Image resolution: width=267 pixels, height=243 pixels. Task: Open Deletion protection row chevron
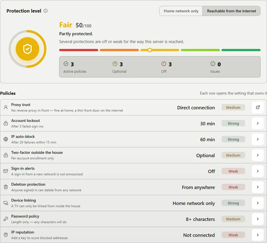(258, 187)
